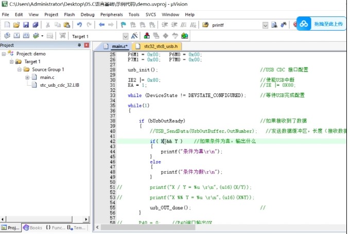This screenshot has width=350, height=234.
Task: Click on usb_OUT_done() code line
Action: pos(170,208)
